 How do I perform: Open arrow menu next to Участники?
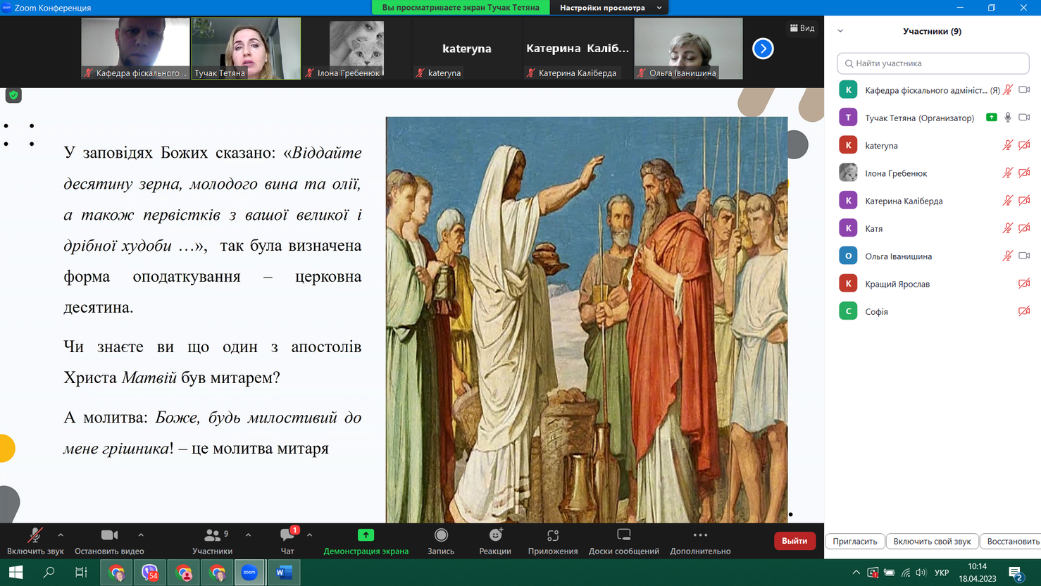coord(249,535)
